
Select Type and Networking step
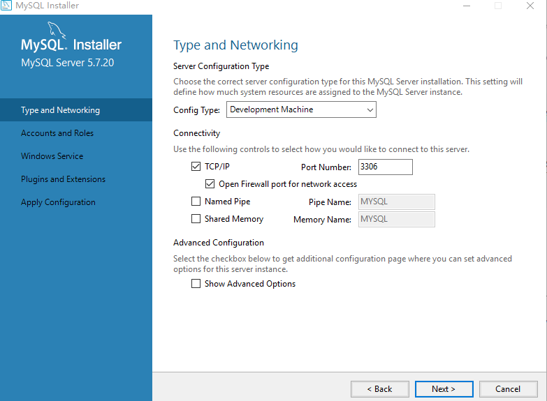[x=76, y=110]
